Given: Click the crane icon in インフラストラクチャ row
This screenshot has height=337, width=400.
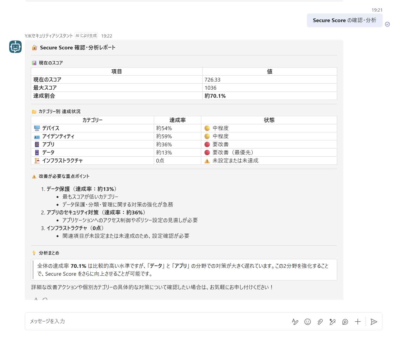Looking at the screenshot, I should [37, 161].
